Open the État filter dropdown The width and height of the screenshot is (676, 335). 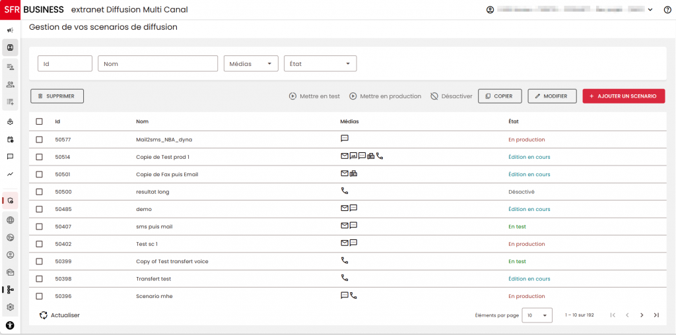(320, 64)
